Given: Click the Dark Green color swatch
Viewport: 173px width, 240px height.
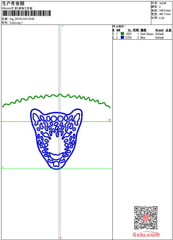Looking at the screenshot, I should coord(122,34).
